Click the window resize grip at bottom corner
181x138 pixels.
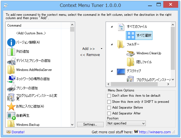(x=174, y=132)
